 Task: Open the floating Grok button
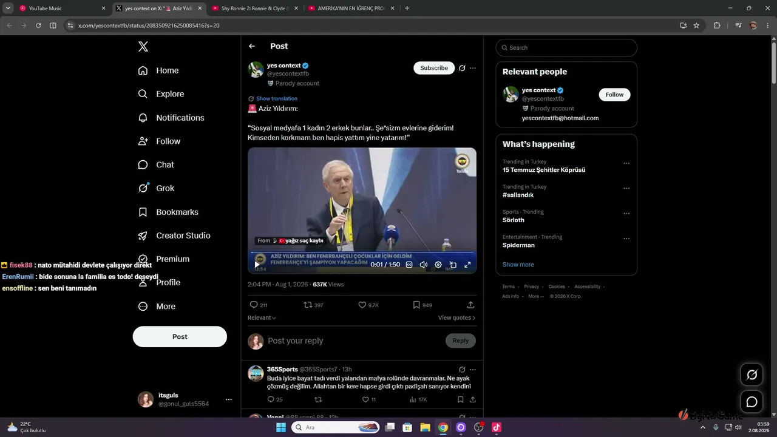tap(752, 375)
